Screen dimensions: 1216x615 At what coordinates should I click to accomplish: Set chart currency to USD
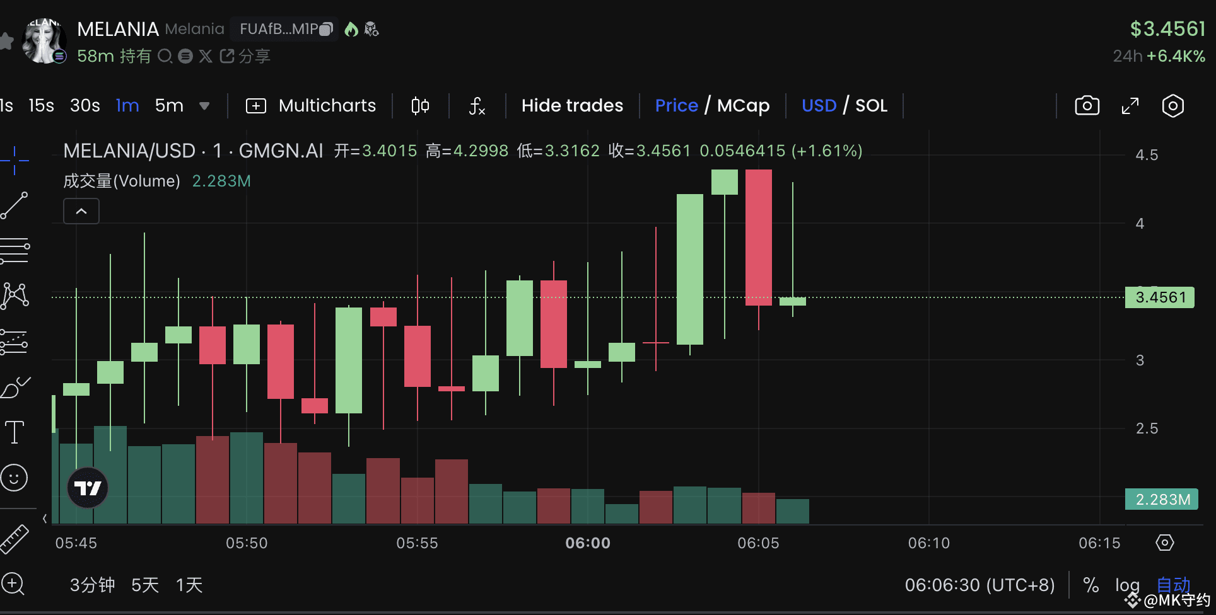[819, 105]
